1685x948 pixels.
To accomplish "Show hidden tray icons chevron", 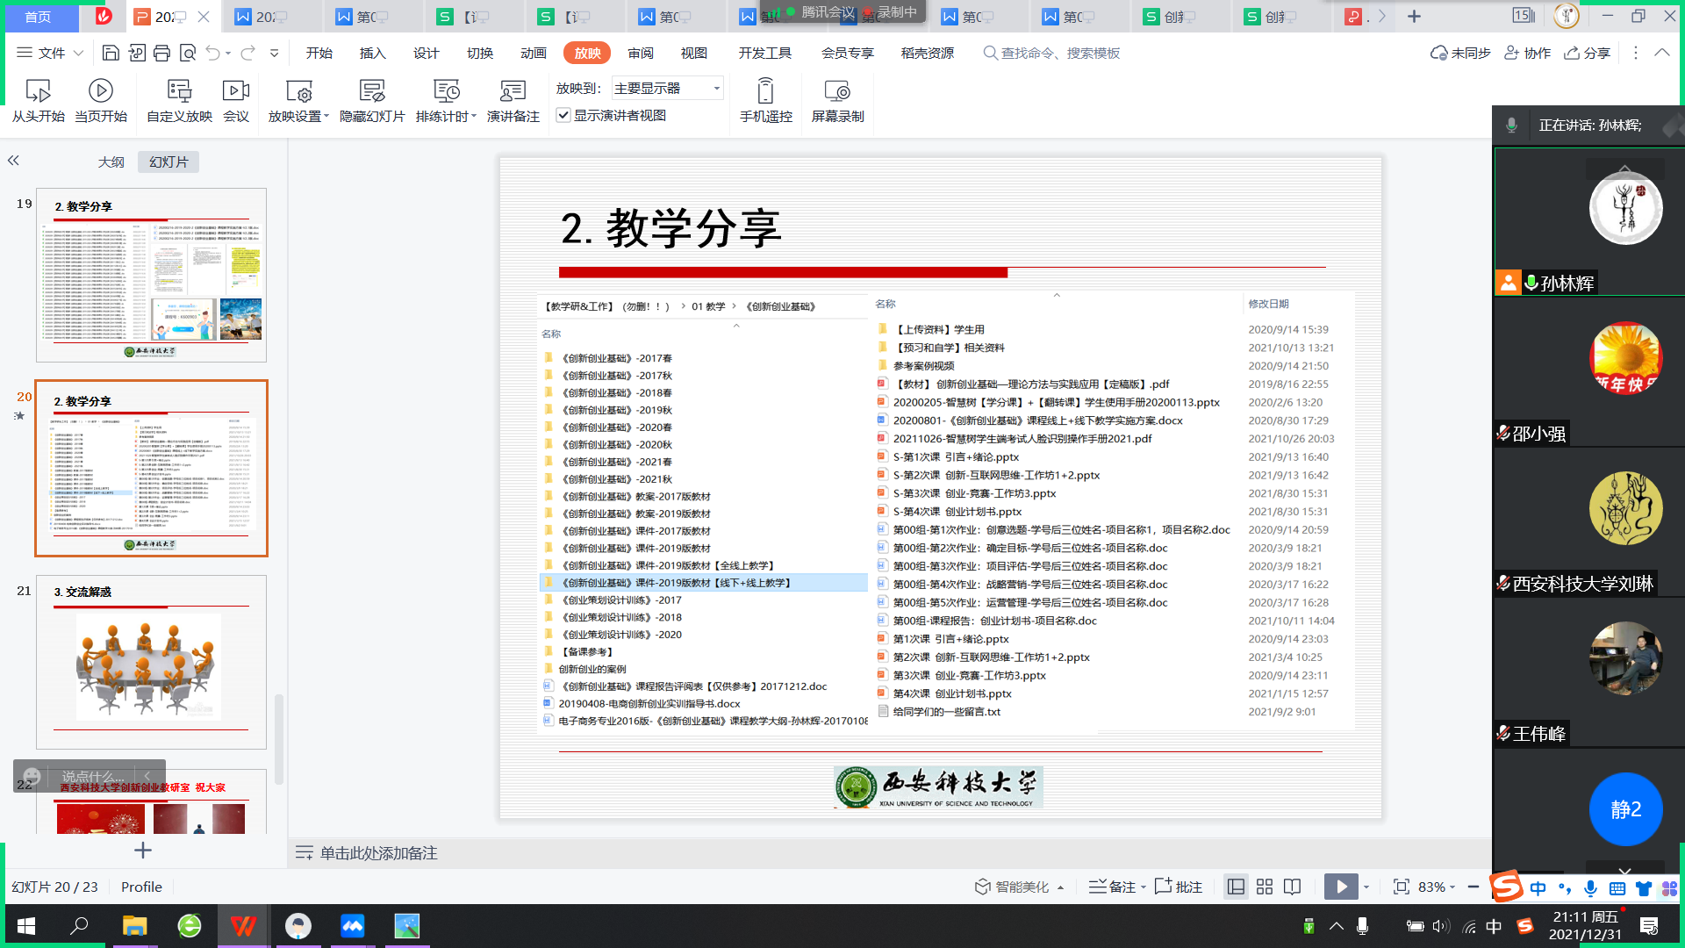I will 1336,926.
